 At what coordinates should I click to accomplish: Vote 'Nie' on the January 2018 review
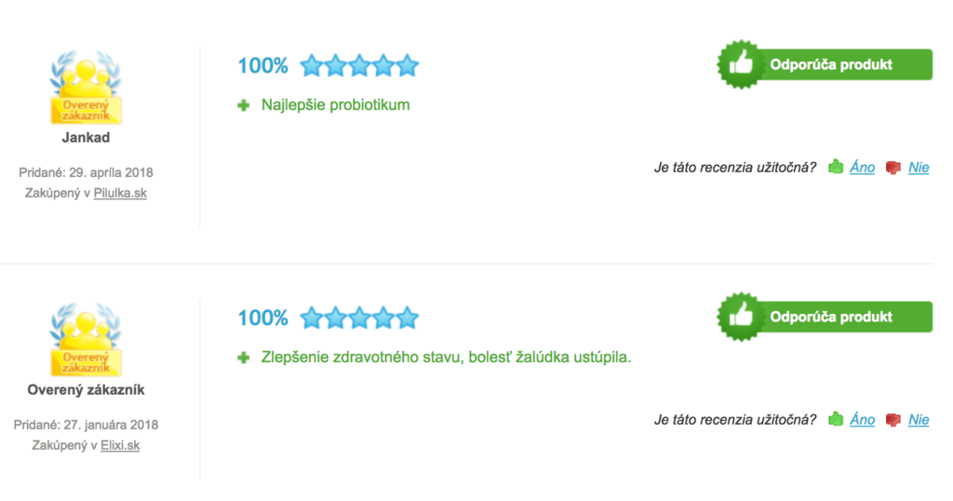tap(919, 420)
